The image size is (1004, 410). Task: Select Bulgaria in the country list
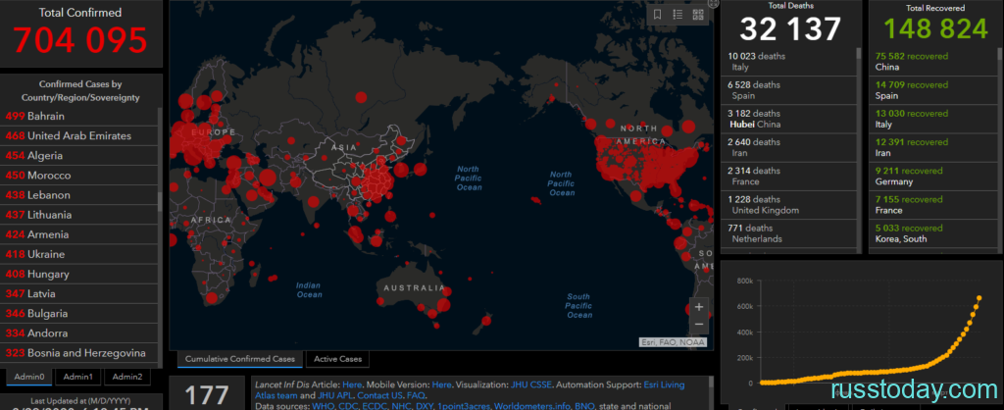click(x=79, y=314)
